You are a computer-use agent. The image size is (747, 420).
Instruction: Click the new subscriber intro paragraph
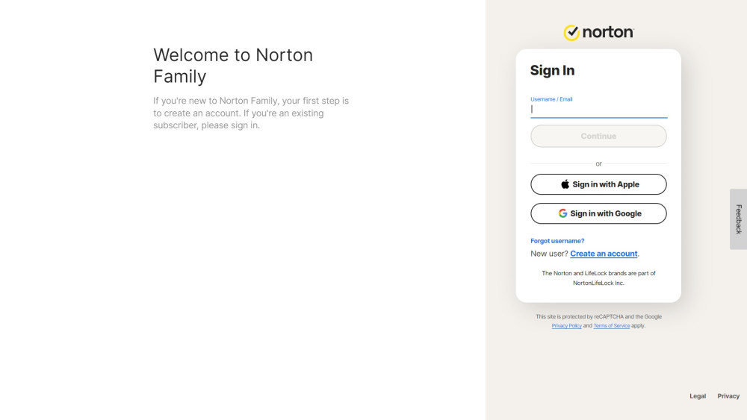pos(251,113)
